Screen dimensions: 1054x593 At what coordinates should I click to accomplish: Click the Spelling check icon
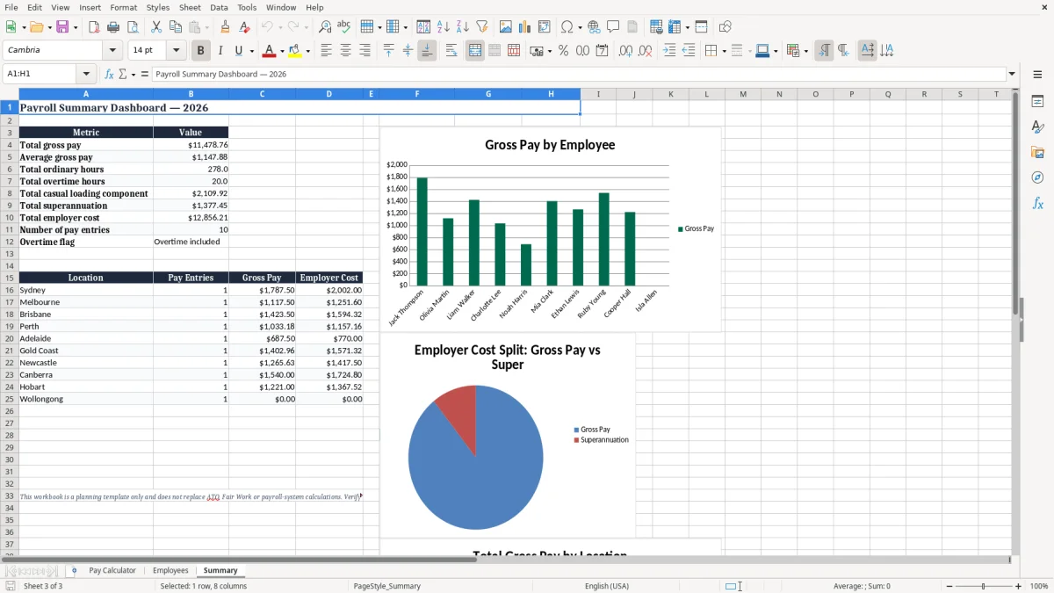[x=343, y=27]
